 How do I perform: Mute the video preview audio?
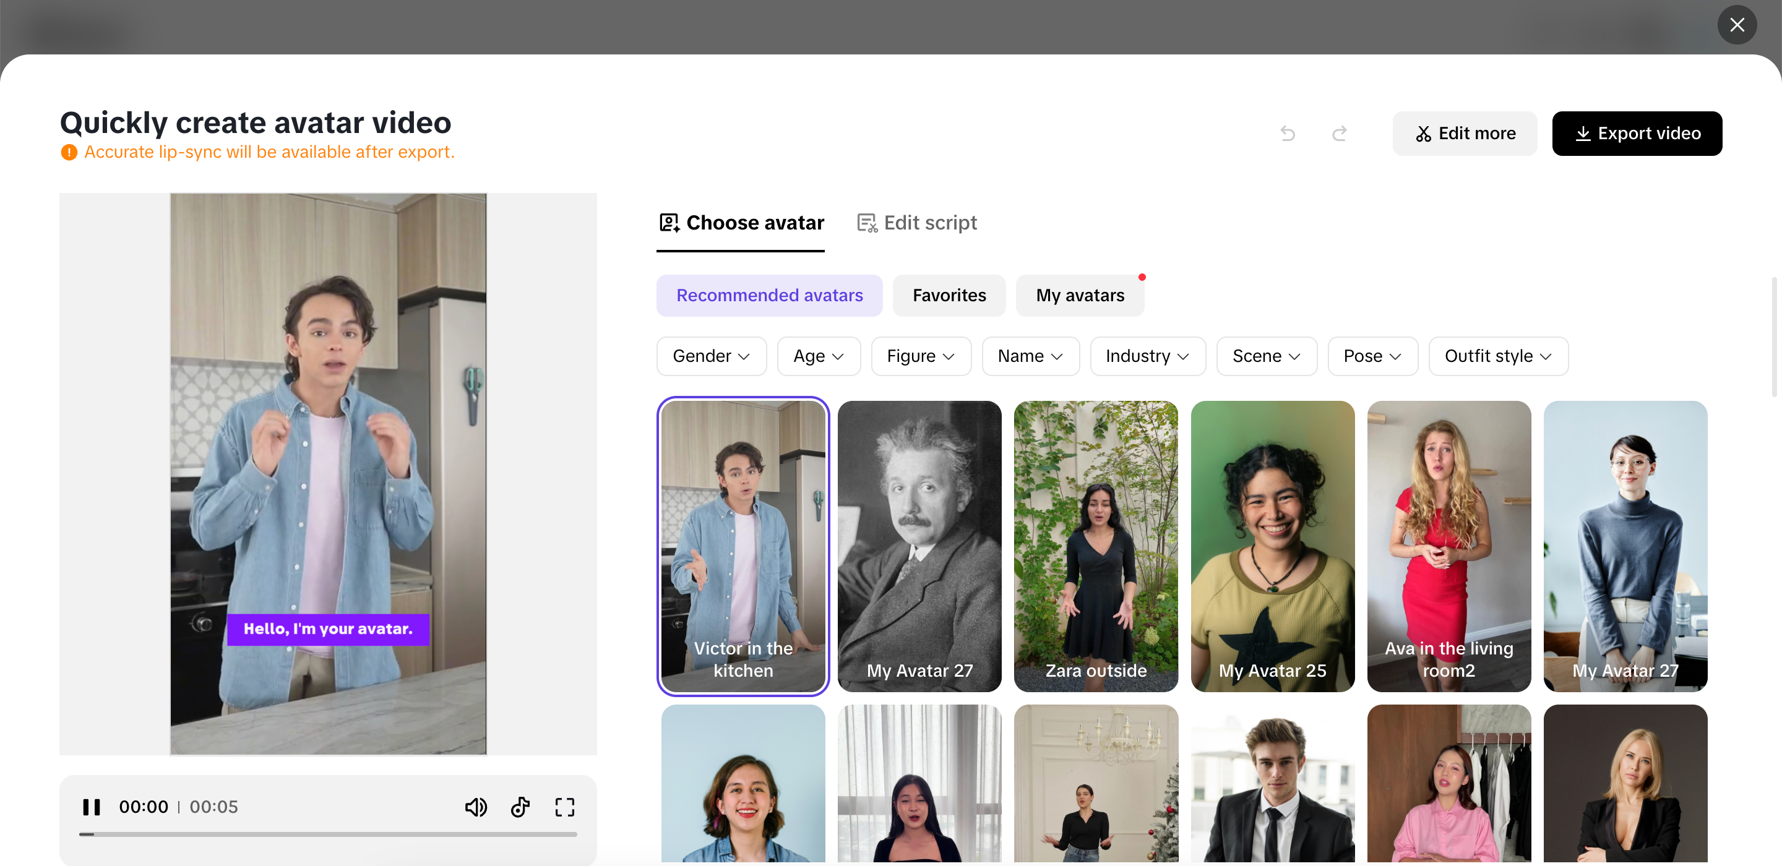(x=476, y=807)
